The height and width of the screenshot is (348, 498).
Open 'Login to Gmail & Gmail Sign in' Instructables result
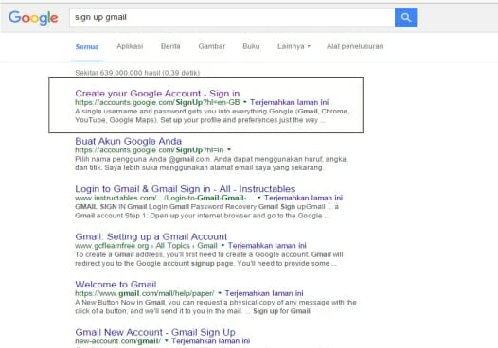(186, 189)
